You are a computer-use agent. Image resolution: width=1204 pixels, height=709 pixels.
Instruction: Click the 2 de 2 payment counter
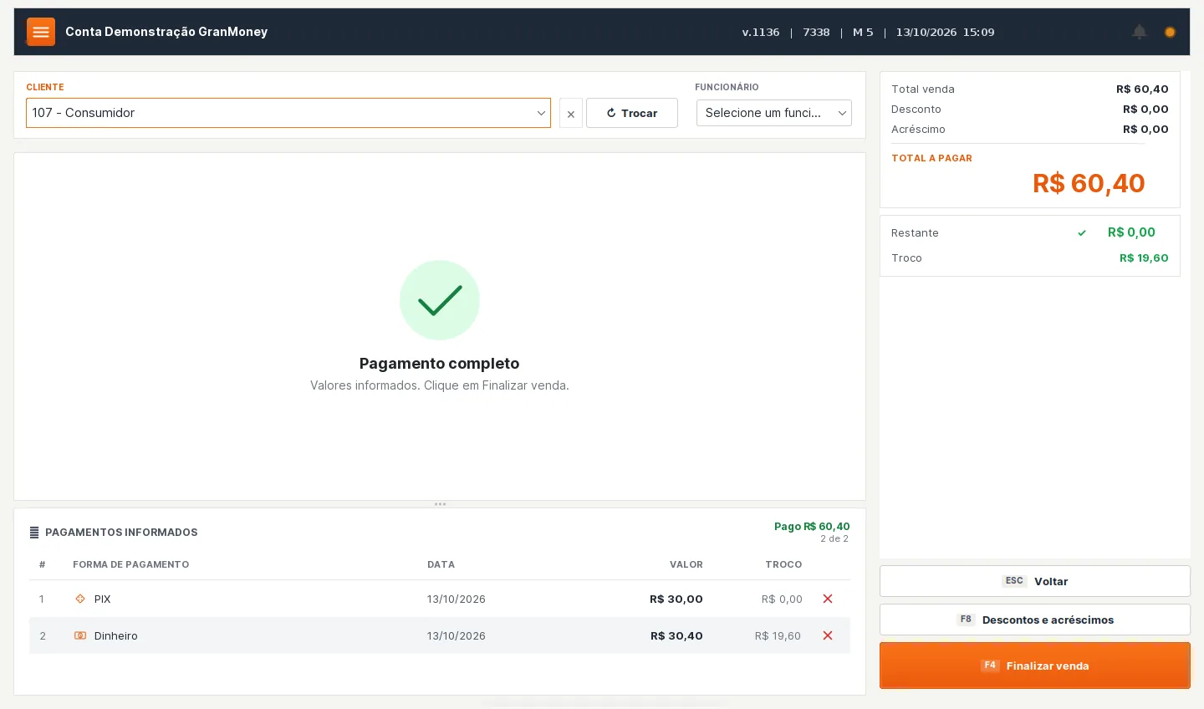tap(834, 539)
